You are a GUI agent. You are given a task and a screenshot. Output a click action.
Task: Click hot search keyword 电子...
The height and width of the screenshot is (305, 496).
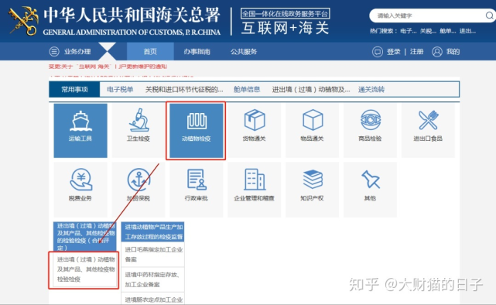click(408, 31)
